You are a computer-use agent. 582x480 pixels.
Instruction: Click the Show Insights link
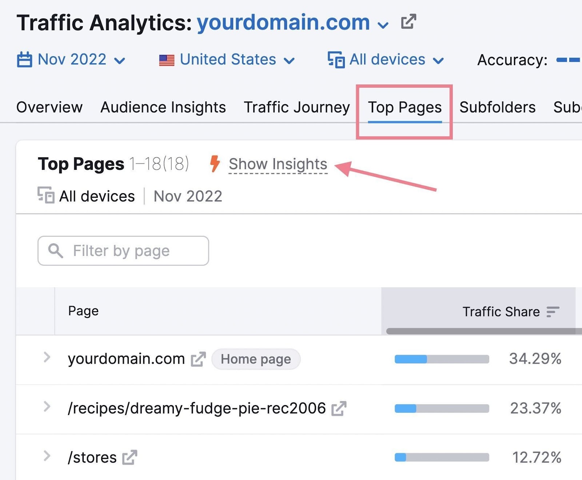tap(278, 164)
